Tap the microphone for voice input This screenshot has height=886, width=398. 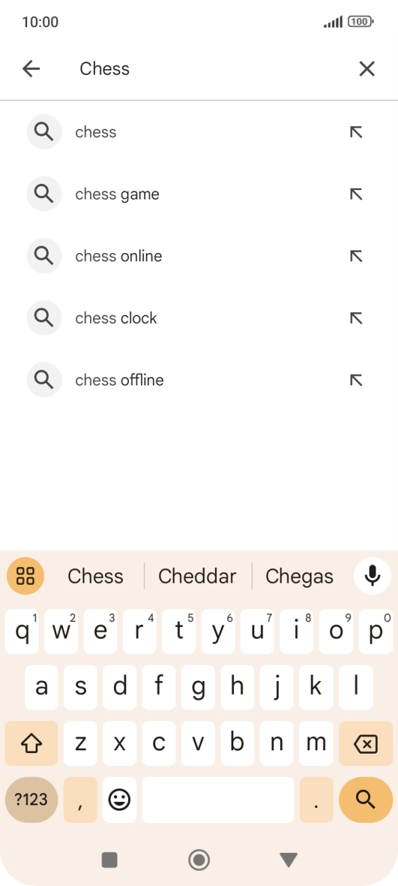point(372,575)
